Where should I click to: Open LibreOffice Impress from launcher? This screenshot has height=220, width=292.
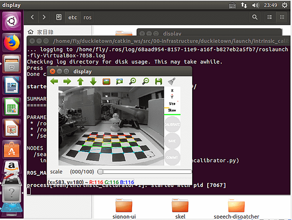[12, 128]
